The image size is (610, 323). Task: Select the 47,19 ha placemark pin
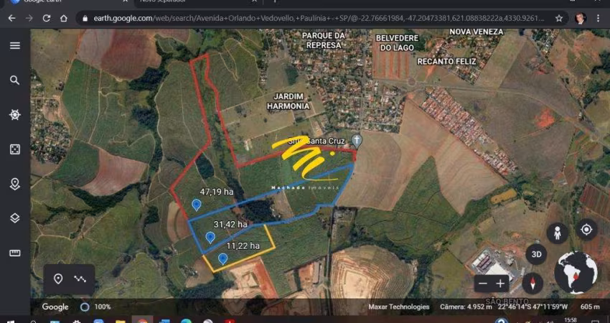[x=197, y=205]
